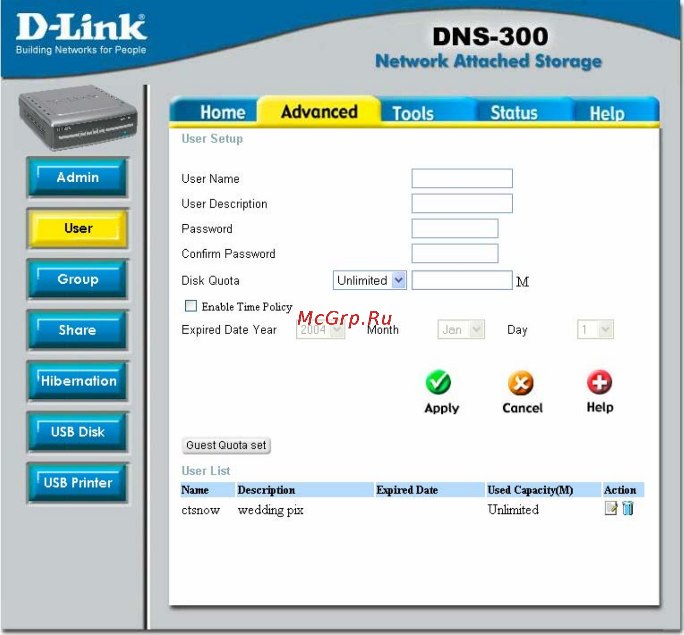The width and height of the screenshot is (684, 635).
Task: Focus the Confirm Password input field
Action: pos(455,253)
